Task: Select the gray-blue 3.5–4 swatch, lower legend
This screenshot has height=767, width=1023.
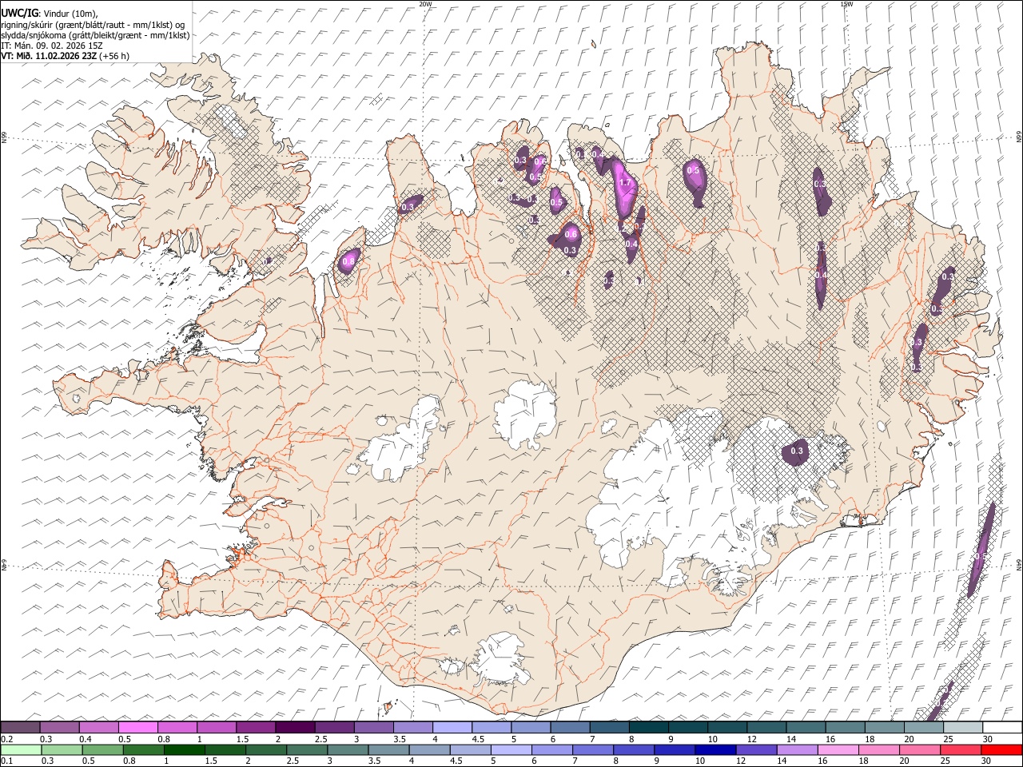Action: click(389, 749)
